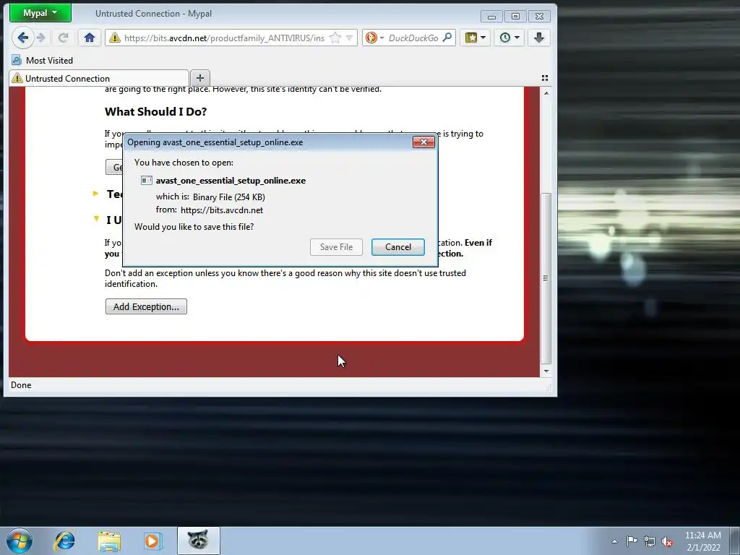The image size is (740, 555).
Task: Open the Mypal application menu
Action: [40, 13]
